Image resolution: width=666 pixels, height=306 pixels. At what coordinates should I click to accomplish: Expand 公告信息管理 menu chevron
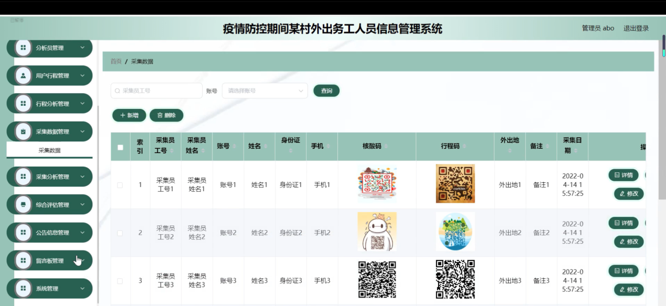tap(82, 233)
